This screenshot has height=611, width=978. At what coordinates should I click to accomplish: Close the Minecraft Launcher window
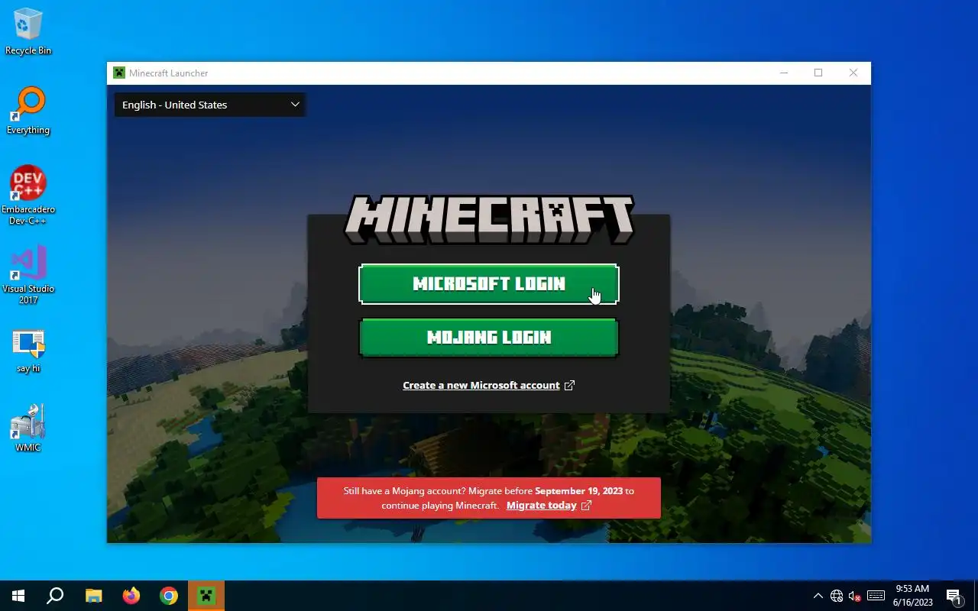[x=853, y=73]
